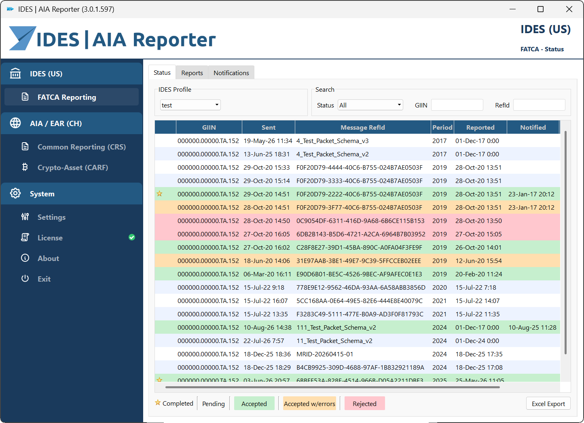Click the Exit power icon

point(25,279)
